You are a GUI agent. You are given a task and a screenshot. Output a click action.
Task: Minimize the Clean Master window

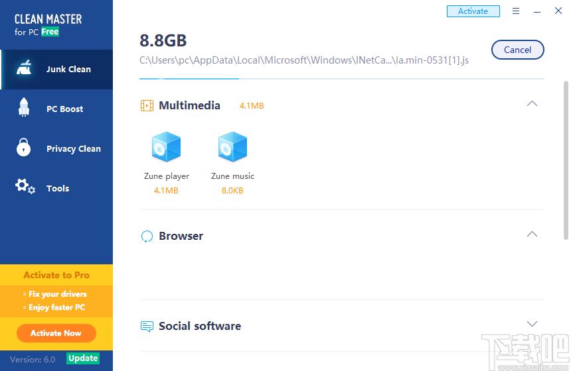click(x=537, y=11)
